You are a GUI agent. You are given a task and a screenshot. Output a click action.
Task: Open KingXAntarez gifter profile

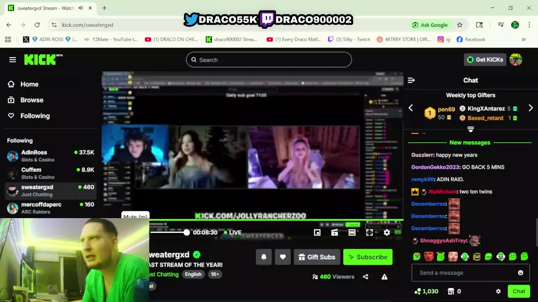(x=486, y=109)
